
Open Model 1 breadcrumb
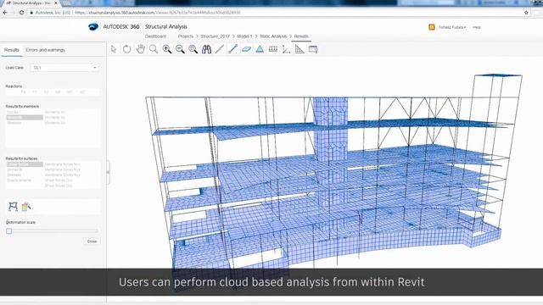click(x=244, y=36)
